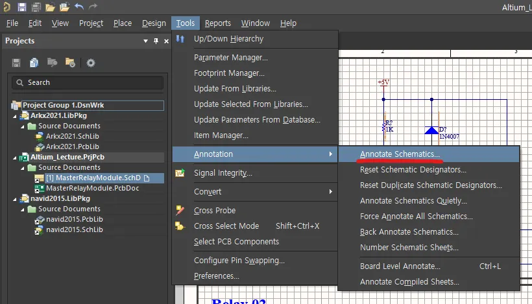Choose Footprint Manager...

[x=255, y=73]
